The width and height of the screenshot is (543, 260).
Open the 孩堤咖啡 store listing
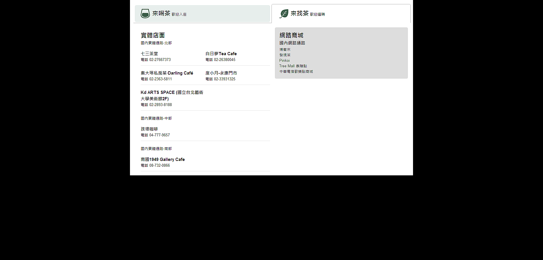click(x=149, y=129)
